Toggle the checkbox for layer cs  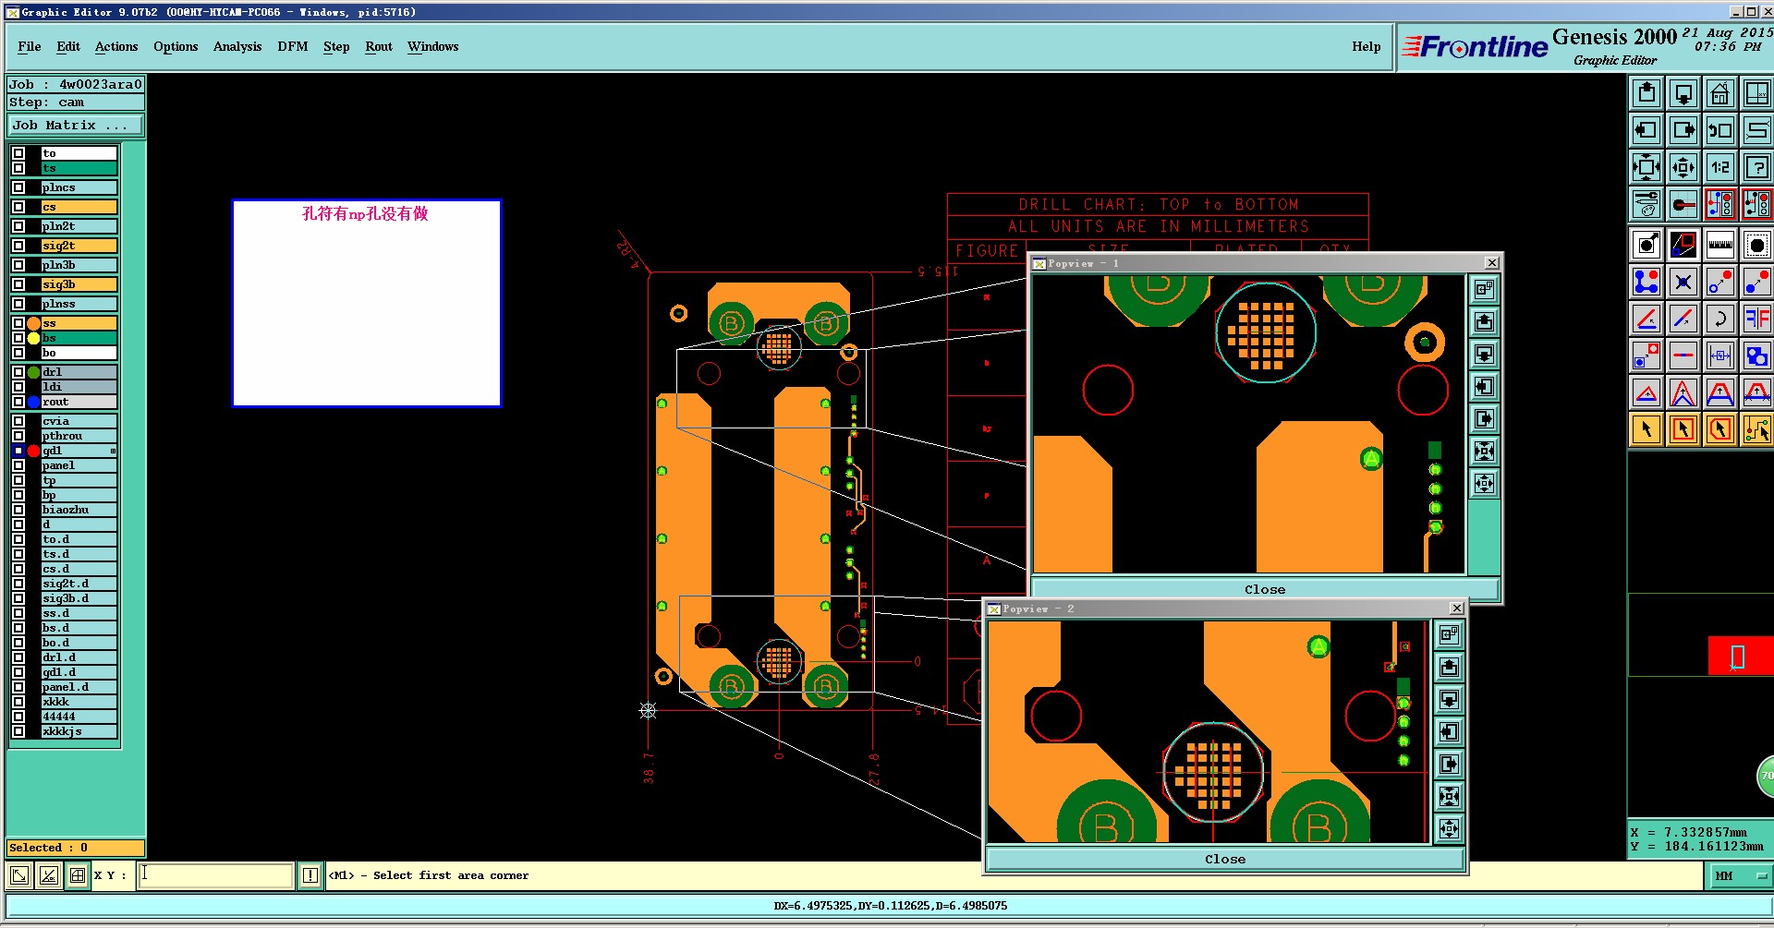tap(18, 207)
